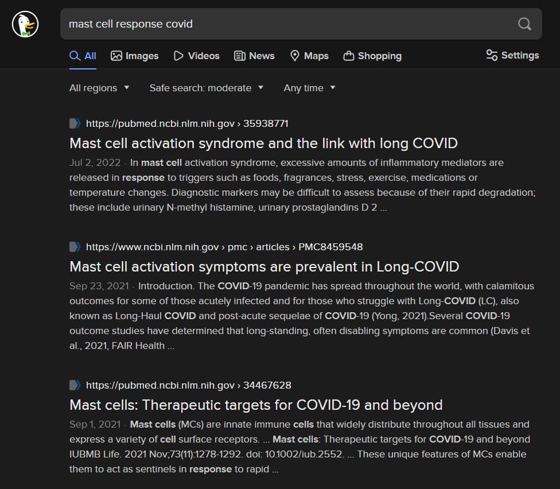Go to the Shopping tab
The height and width of the screenshot is (489, 560).
tap(372, 56)
